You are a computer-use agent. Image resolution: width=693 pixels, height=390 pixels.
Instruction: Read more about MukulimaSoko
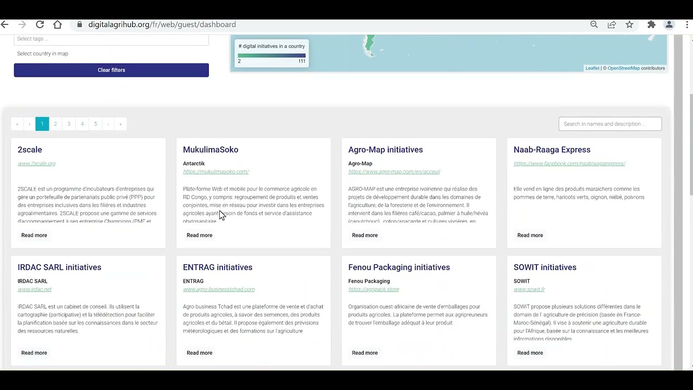199,235
